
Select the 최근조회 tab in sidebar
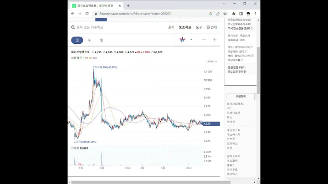241,97
